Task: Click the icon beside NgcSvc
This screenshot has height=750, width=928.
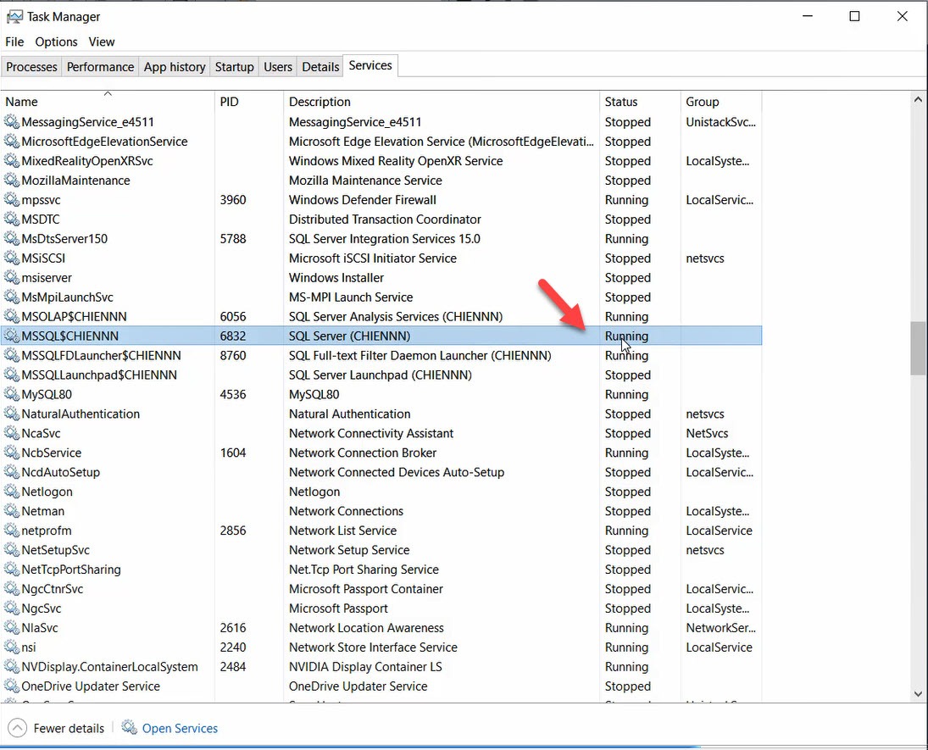Action: pos(12,608)
